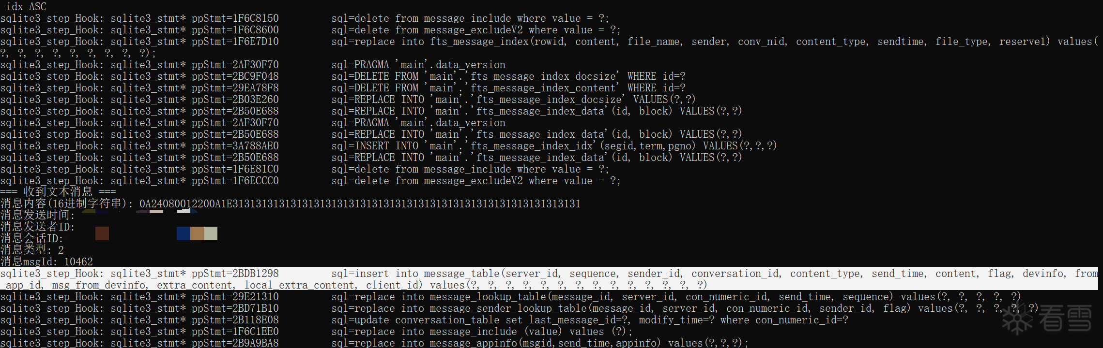
Task: Click the ppStmt=1F6C8150 pointer value
Action: point(235,18)
